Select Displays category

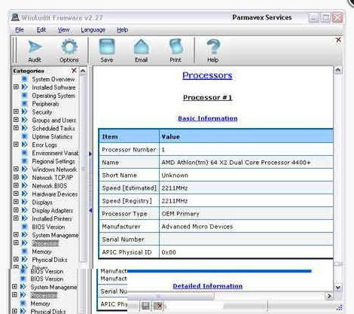pos(42,203)
